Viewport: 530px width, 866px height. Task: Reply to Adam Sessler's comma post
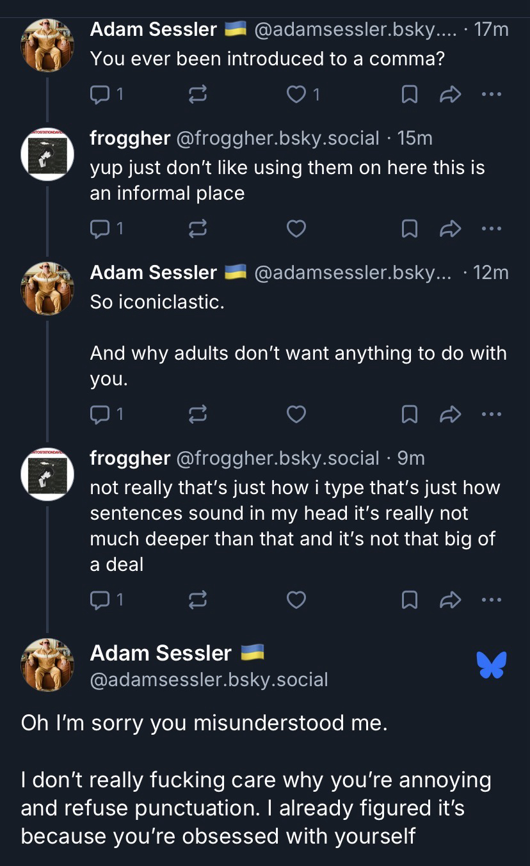(x=100, y=95)
